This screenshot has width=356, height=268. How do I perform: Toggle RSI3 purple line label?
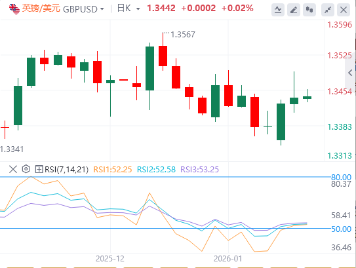199,169
